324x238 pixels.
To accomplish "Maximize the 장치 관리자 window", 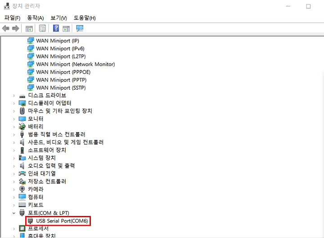I will 308,6.
